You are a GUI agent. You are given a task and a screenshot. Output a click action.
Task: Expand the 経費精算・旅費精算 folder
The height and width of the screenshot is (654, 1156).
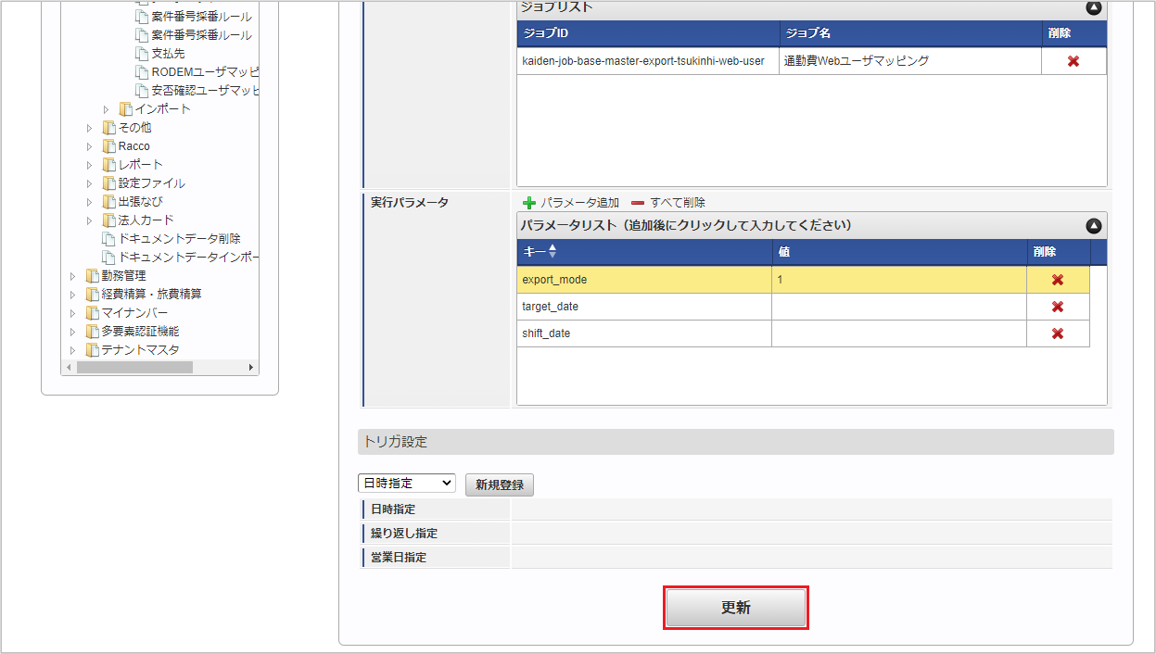73,295
